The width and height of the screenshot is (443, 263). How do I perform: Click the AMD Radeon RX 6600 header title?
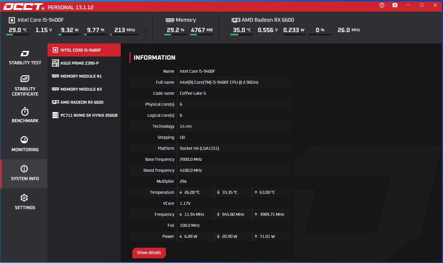(268, 20)
